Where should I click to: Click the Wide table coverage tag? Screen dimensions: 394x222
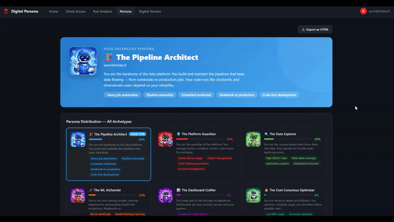pos(303,158)
